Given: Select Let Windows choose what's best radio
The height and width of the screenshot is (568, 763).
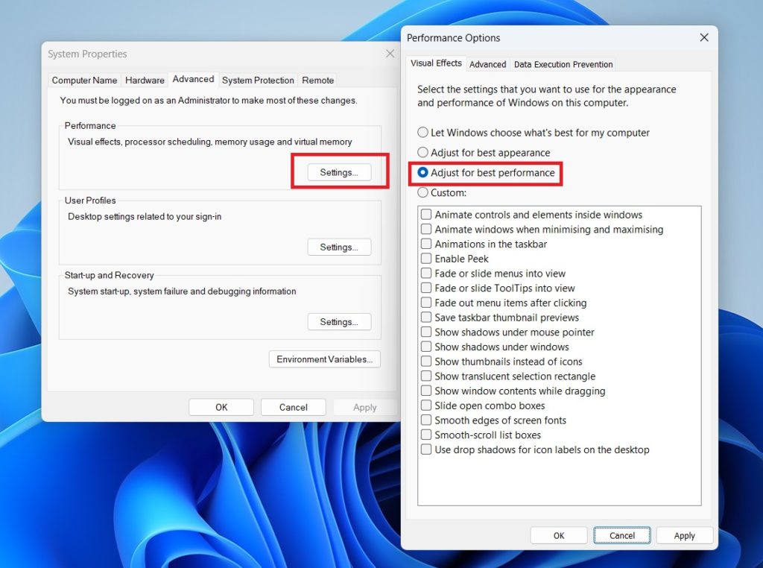Looking at the screenshot, I should pos(423,133).
